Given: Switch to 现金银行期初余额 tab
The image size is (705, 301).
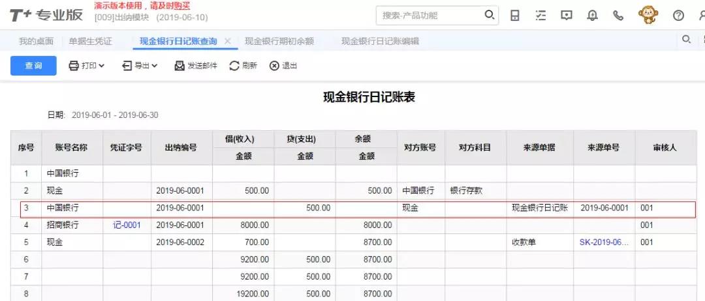Looking at the screenshot, I should pos(279,41).
